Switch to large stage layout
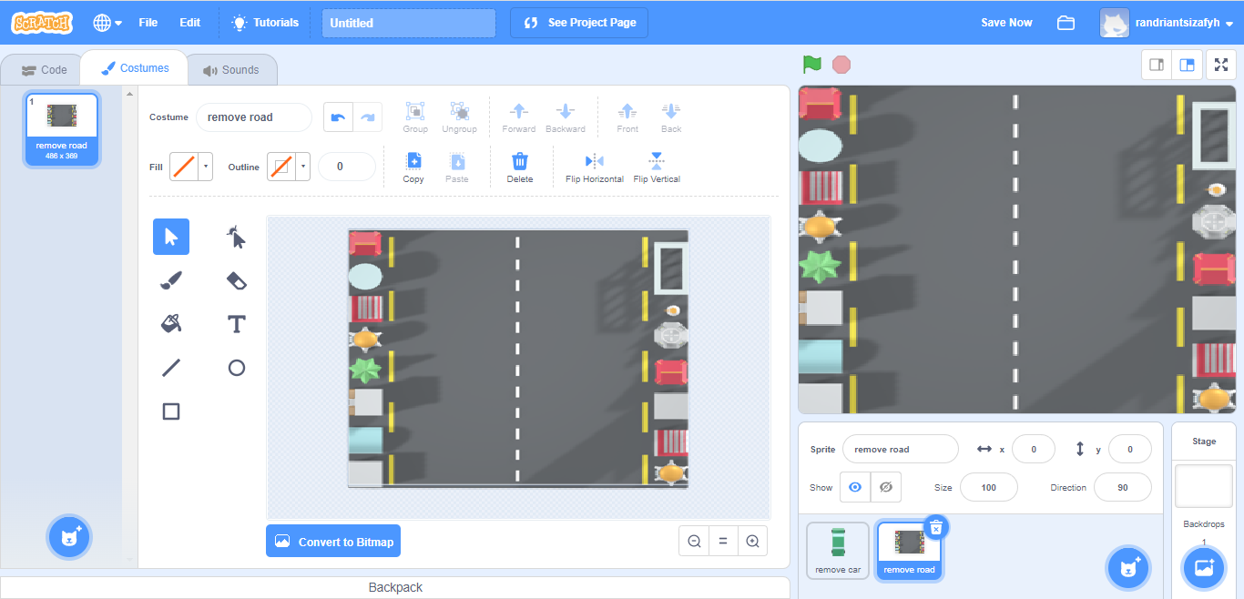 click(x=1186, y=65)
